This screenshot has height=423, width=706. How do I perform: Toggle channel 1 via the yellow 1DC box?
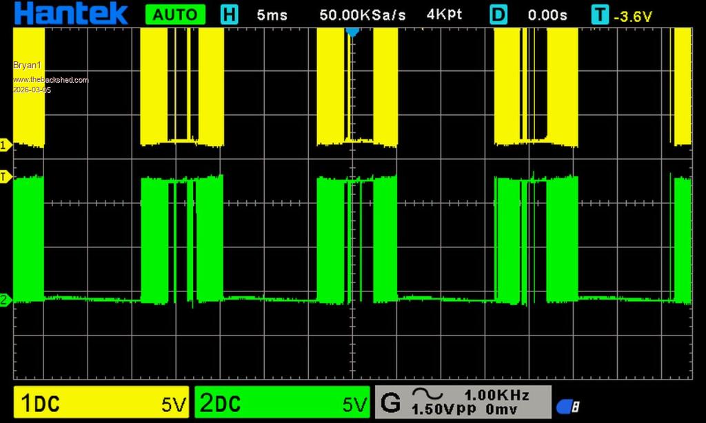pyautogui.click(x=102, y=403)
